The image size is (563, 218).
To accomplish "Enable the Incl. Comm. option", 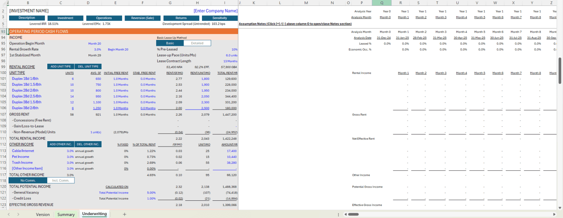I will 60,180.
